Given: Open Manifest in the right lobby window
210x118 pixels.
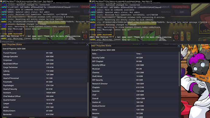Looking at the screenshot, I should (166, 12).
